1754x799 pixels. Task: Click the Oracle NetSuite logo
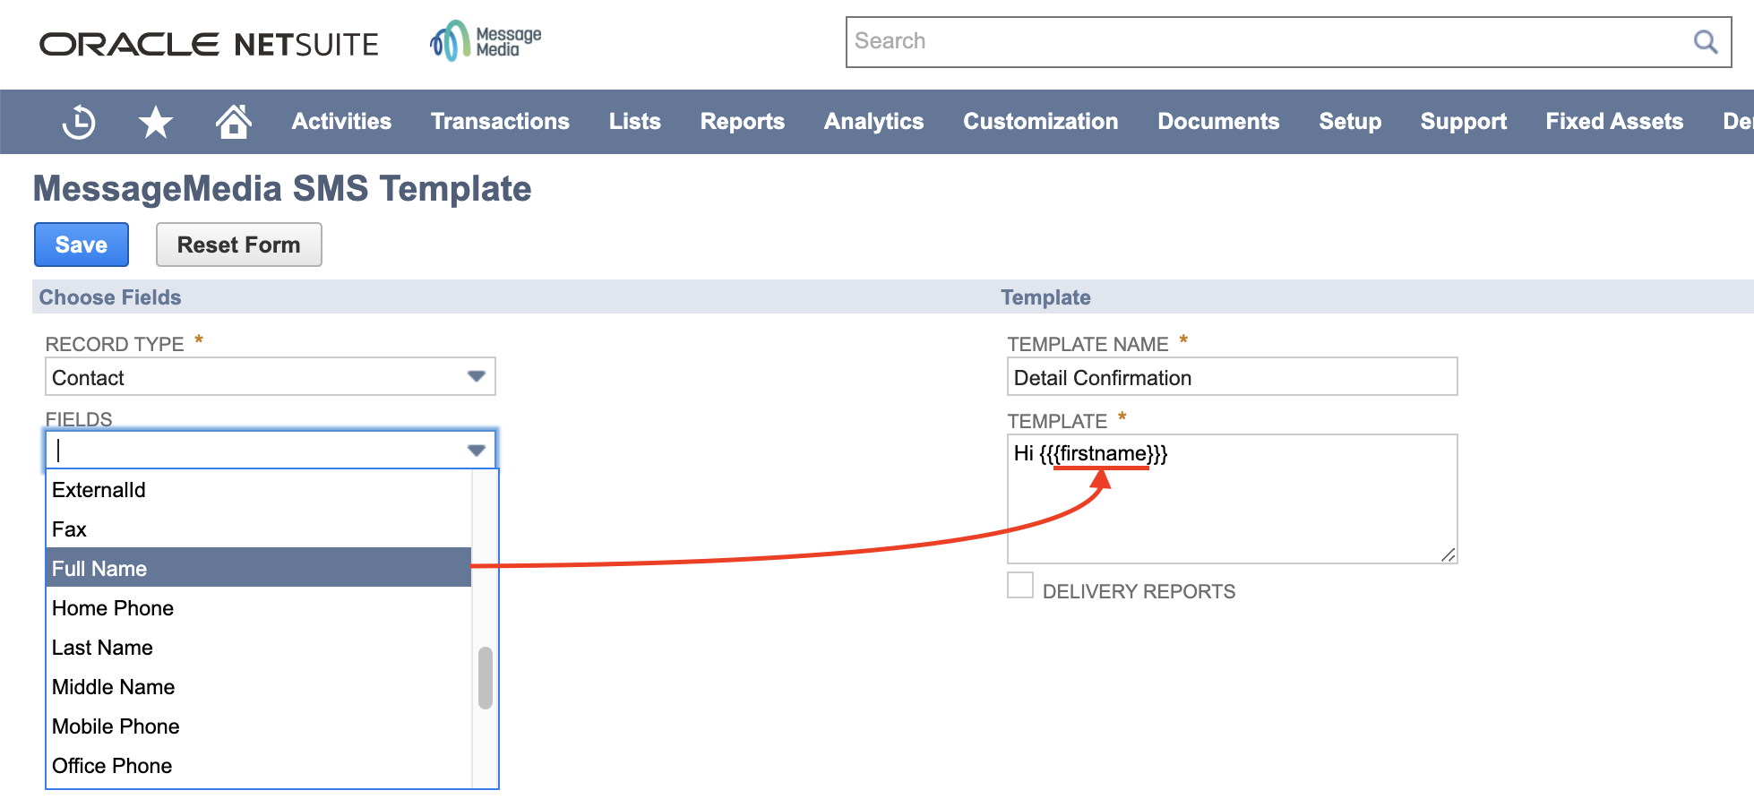click(209, 44)
